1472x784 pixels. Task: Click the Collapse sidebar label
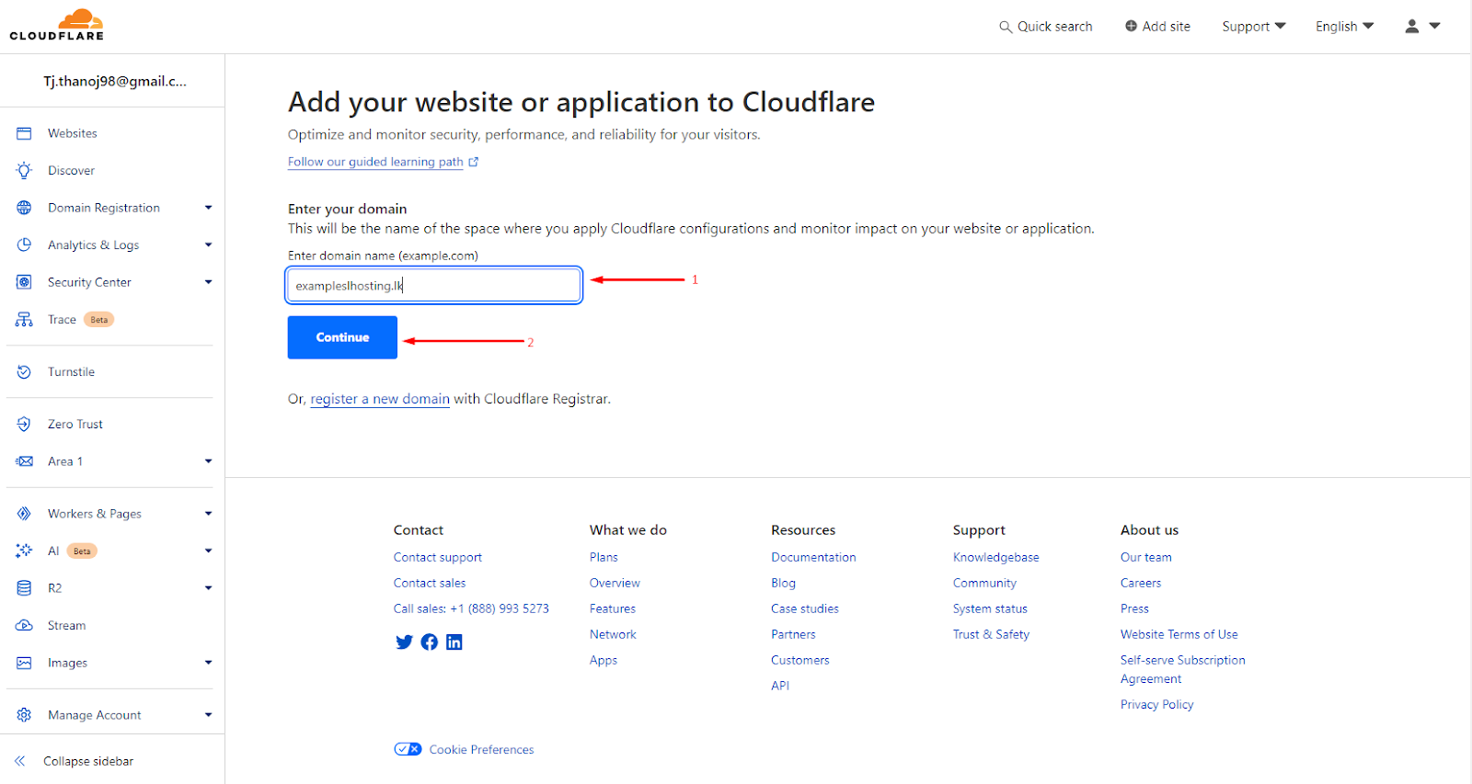(88, 761)
